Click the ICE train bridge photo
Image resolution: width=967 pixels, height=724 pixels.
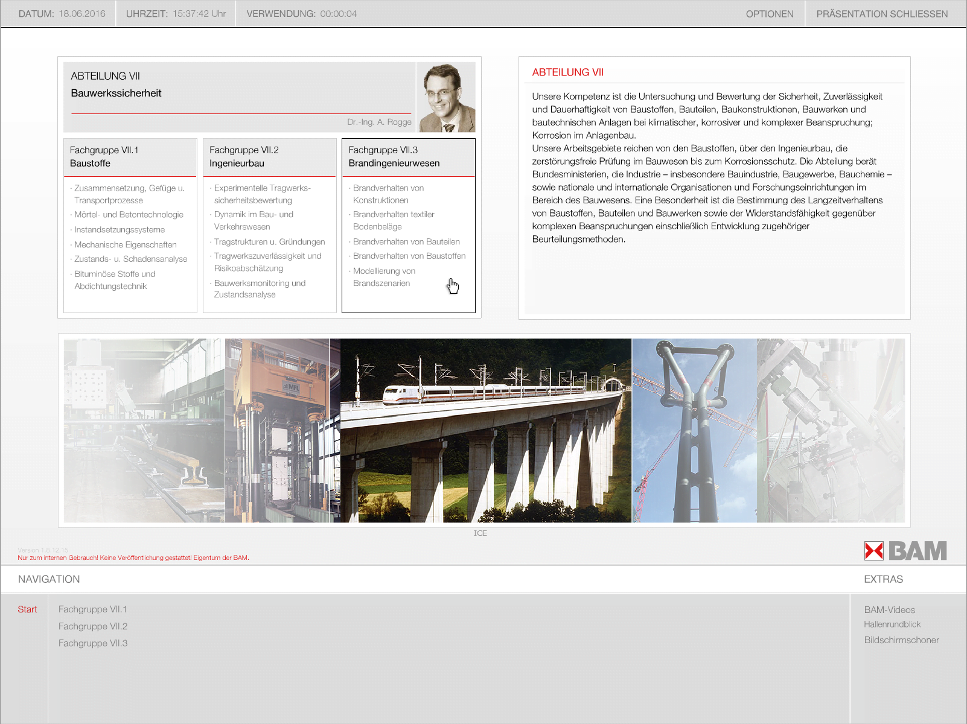tap(486, 430)
